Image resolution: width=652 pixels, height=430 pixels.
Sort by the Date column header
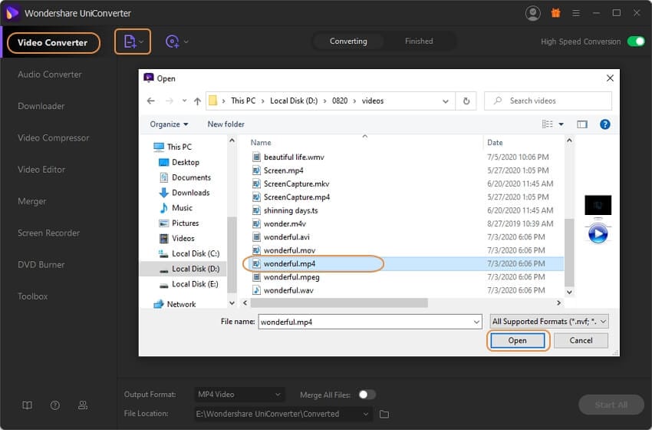495,142
